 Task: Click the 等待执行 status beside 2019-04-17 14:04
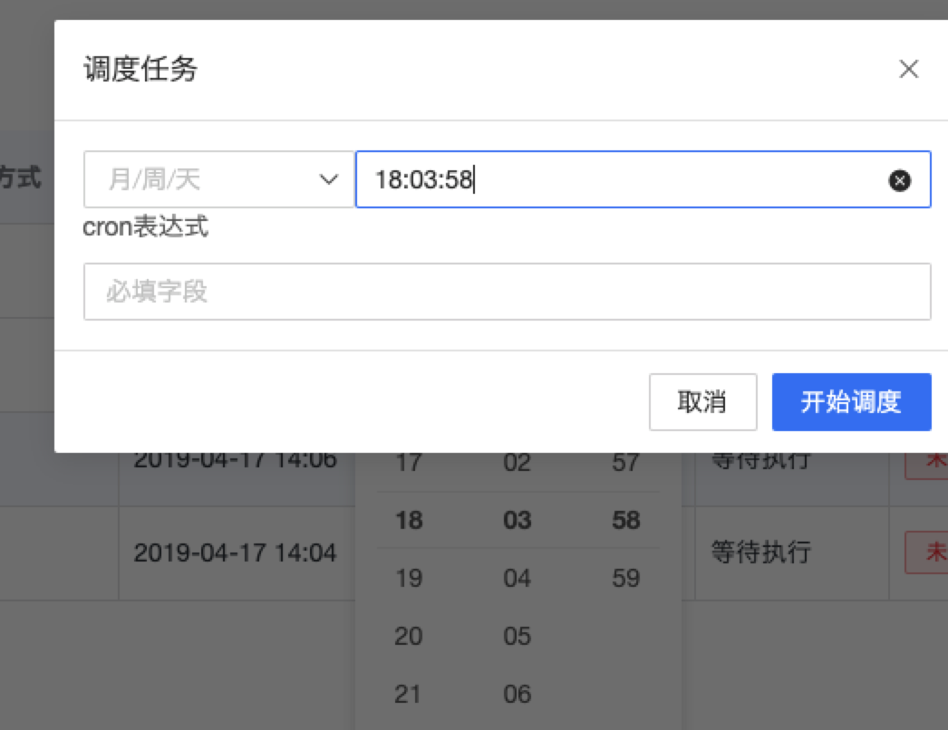[760, 552]
